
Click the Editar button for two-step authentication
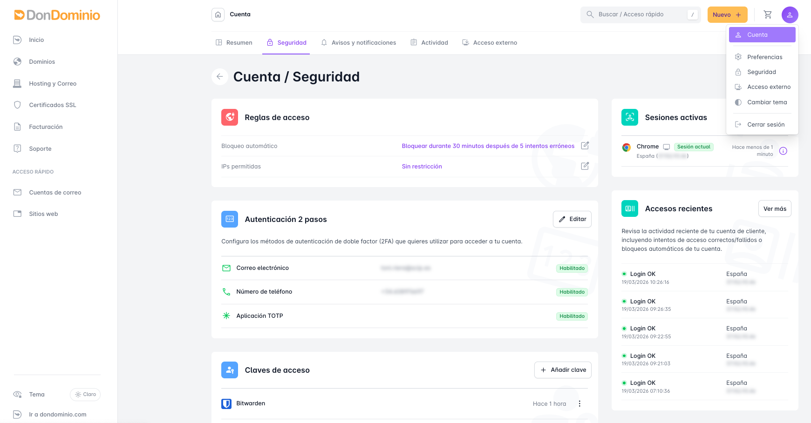pyautogui.click(x=572, y=219)
